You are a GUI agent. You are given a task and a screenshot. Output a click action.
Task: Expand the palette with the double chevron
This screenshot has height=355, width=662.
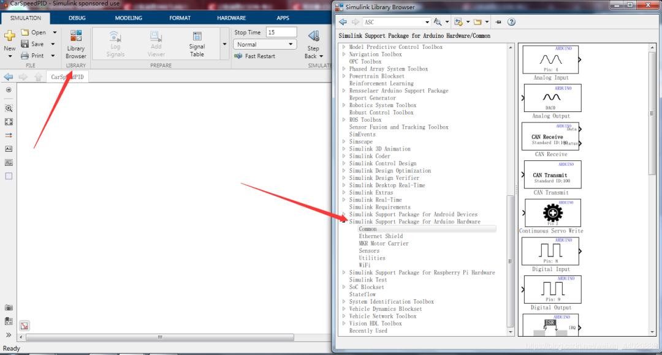[9, 335]
